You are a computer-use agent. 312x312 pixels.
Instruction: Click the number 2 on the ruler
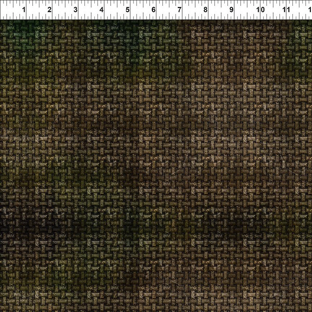pyautogui.click(x=49, y=9)
